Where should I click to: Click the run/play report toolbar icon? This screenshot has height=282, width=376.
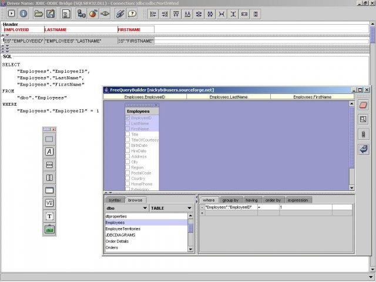coord(11,14)
